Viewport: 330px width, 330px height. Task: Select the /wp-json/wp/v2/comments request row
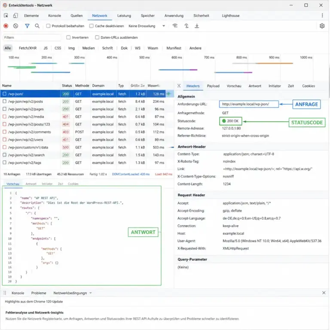tap(87, 132)
